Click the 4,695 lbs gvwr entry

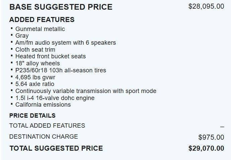pos(35,77)
